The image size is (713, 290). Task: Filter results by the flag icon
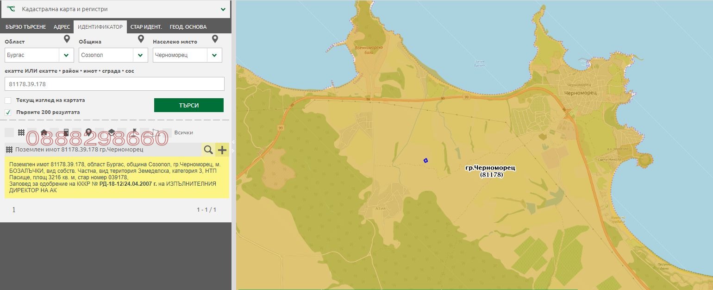tap(134, 132)
